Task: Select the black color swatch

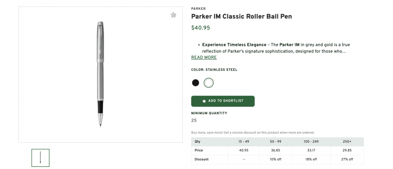Action: [x=196, y=83]
